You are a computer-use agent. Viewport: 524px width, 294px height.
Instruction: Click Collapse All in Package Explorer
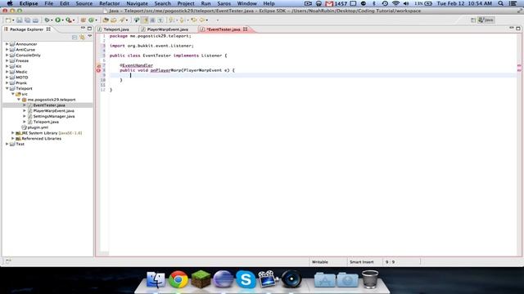point(75,38)
